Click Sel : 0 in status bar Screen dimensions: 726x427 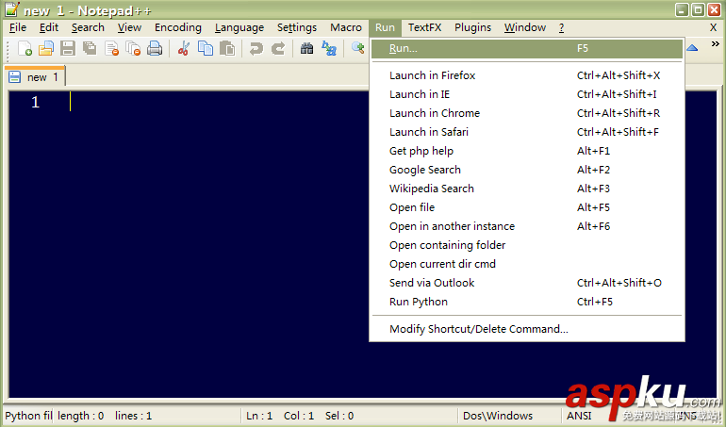coord(339,416)
